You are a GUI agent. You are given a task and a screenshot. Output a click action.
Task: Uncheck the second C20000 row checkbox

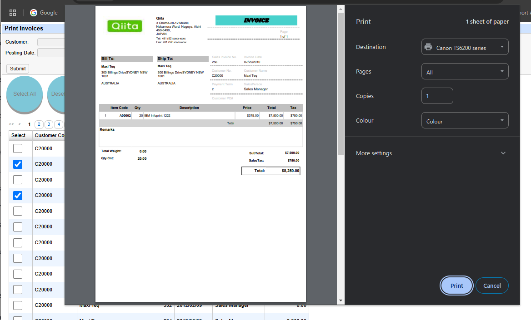click(x=18, y=164)
